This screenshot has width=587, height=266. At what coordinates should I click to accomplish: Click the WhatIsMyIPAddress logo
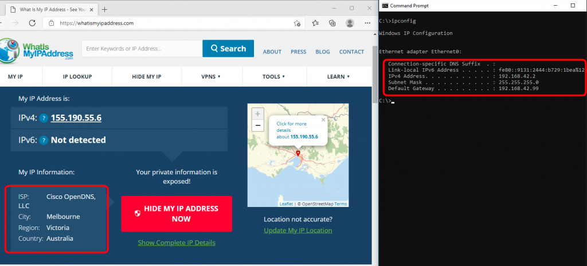[37, 50]
